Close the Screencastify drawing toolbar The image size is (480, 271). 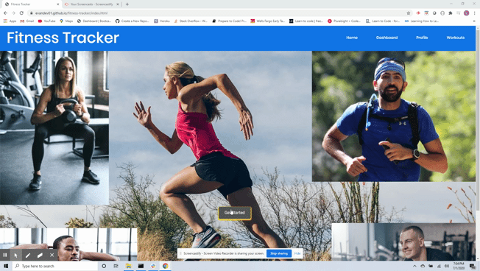click(52, 255)
